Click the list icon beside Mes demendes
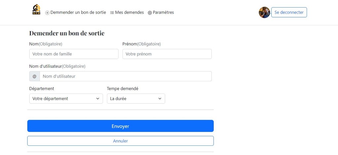338x155 pixels. [x=112, y=13]
